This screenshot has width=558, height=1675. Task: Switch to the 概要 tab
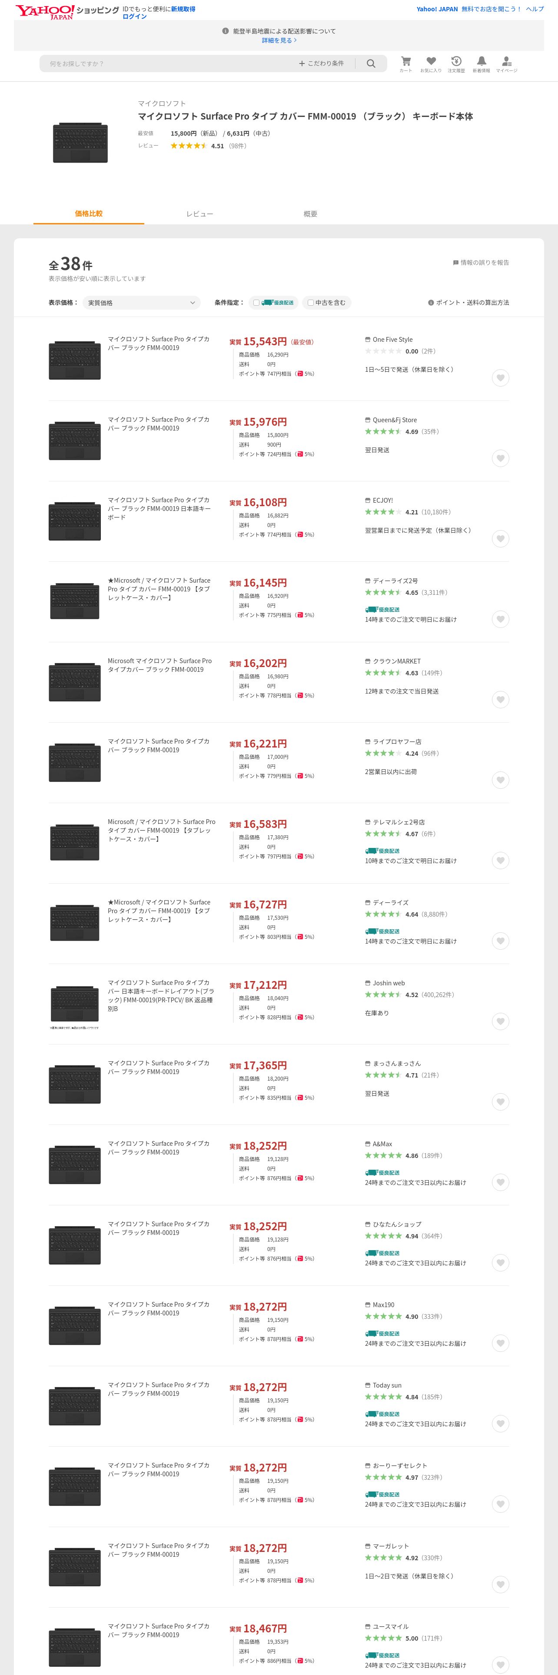pyautogui.click(x=310, y=214)
